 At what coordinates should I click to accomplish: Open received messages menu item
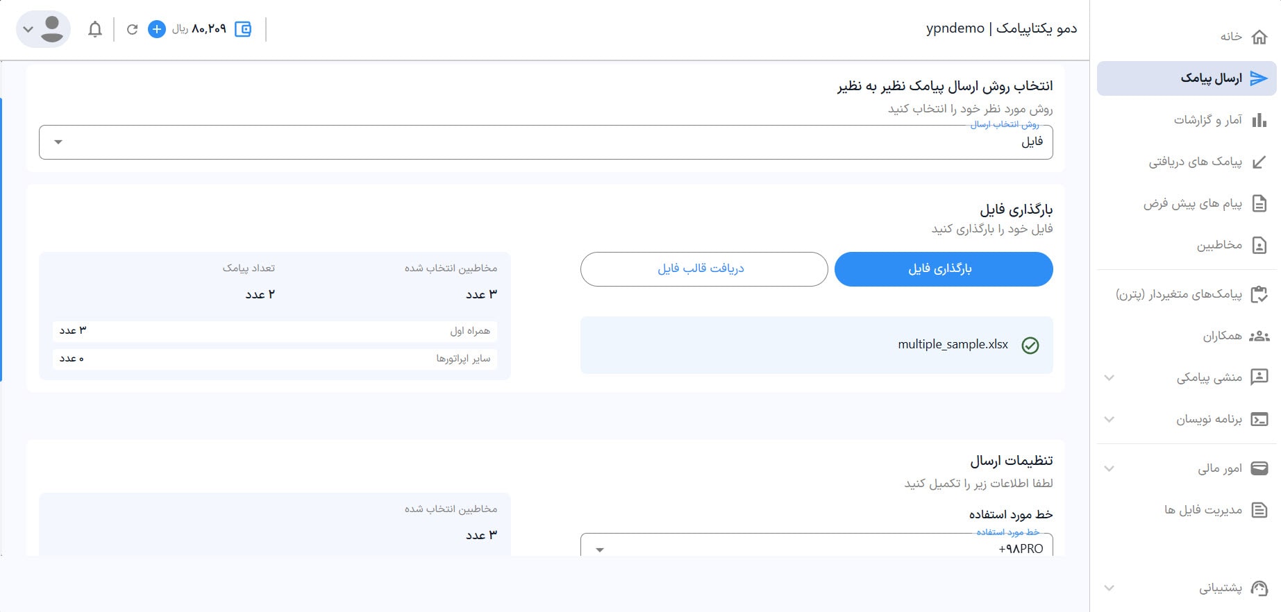pyautogui.click(x=1195, y=162)
